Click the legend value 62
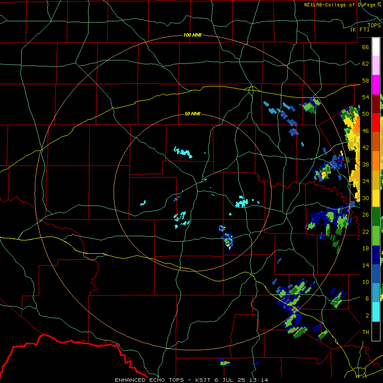Image resolution: width=383 pixels, height=383 pixels. click(366, 64)
